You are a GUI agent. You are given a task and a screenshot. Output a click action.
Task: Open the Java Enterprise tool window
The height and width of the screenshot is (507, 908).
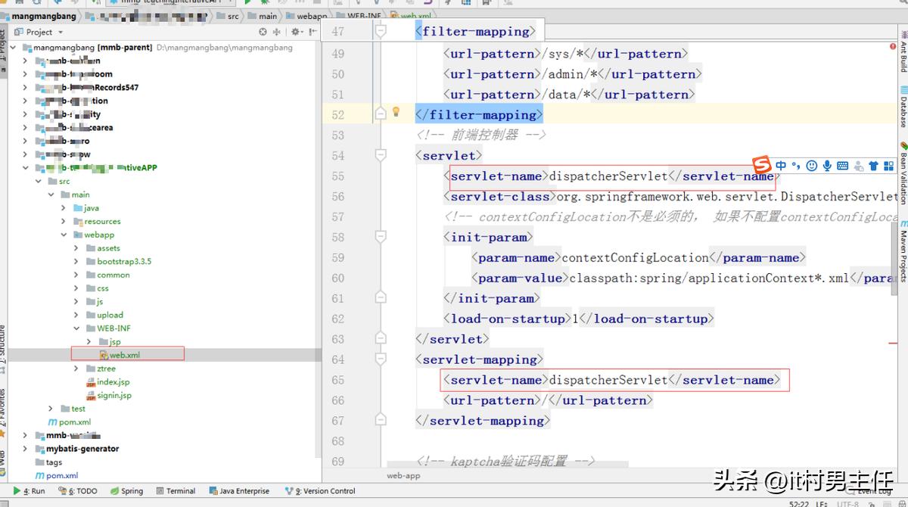(238, 491)
